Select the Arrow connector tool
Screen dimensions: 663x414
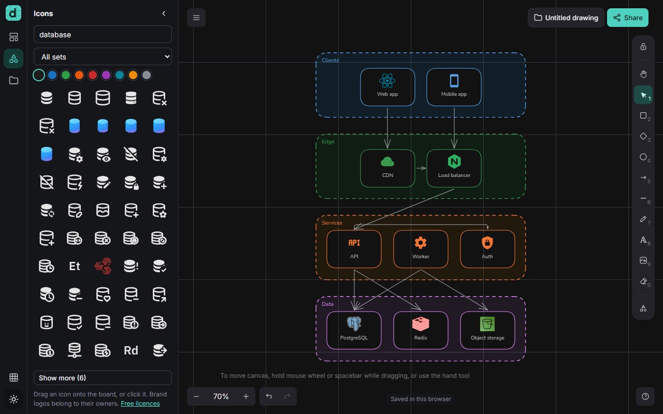tap(643, 178)
